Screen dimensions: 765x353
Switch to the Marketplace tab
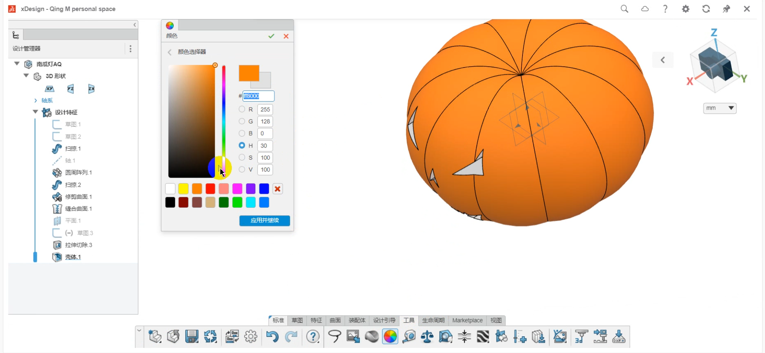point(467,320)
